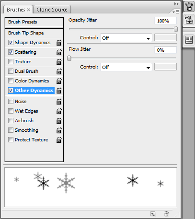The width and height of the screenshot is (195, 219).
Task: Click the panel resize grip corner
Action: 177,214
